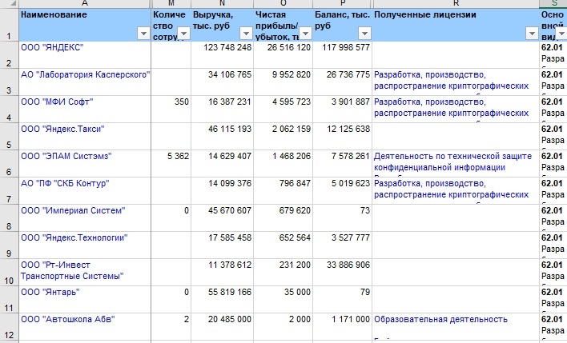This screenshot has height=343, width=567.
Task: Select column R header
Action: pos(456,4)
